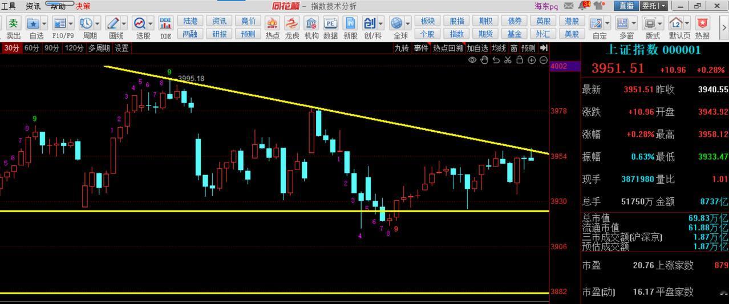This screenshot has width=729, height=304.
Task: Open the 自定 custom layout icon
Action: (596, 23)
